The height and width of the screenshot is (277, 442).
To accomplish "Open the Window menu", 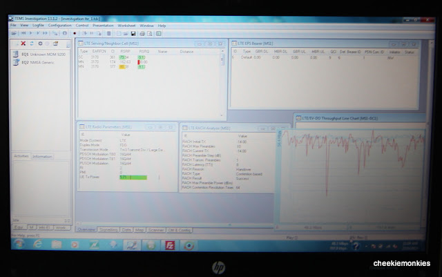I will [146, 26].
